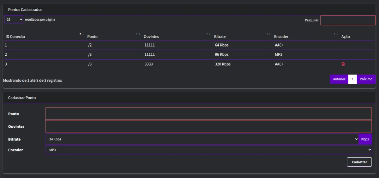Open the results per page dropdown
The image size is (379, 178).
coord(14,19)
